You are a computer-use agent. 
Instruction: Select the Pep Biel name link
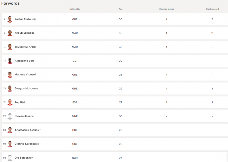click(x=20, y=102)
